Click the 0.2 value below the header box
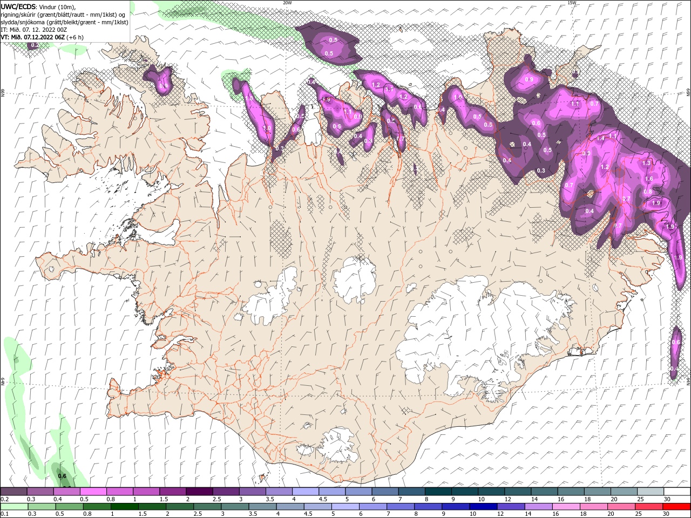 pyautogui.click(x=34, y=45)
